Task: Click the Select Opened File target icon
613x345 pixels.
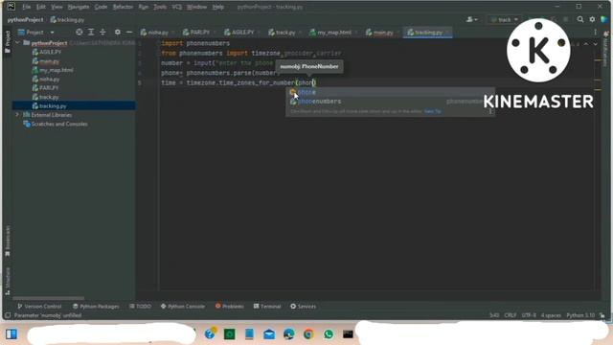Action: pos(79,32)
